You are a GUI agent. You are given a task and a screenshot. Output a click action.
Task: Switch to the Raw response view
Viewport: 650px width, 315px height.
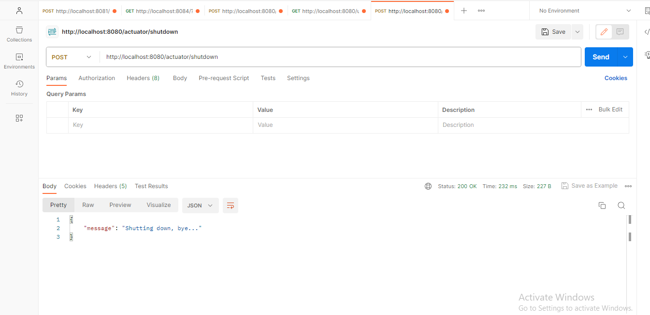pos(87,205)
